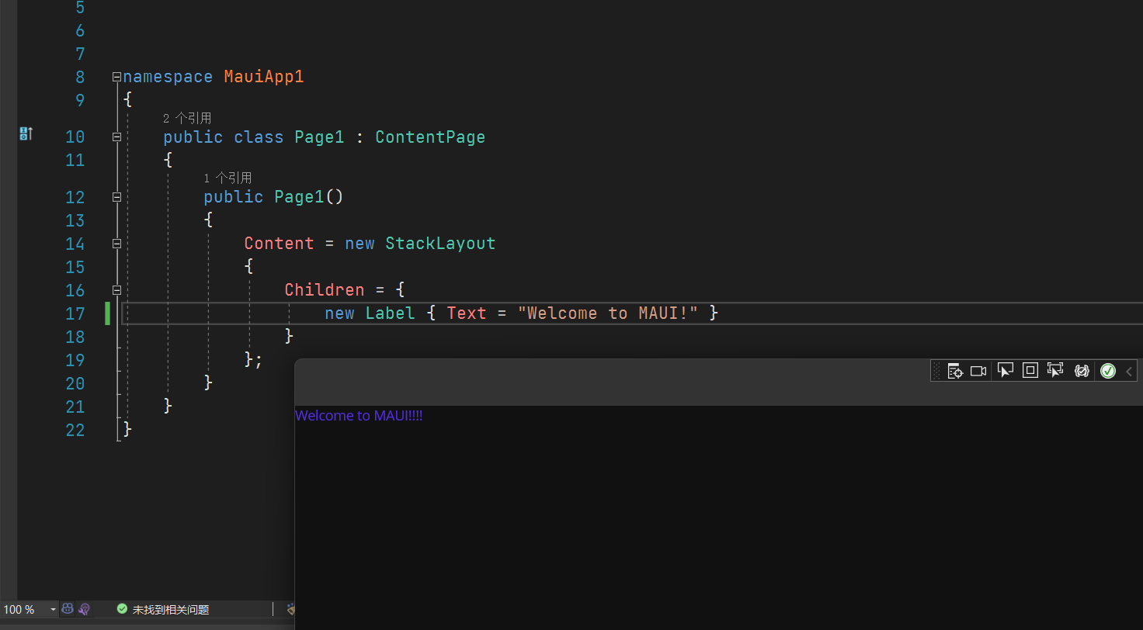This screenshot has height=630, width=1143.
Task: Toggle in-app element selection cursor icon
Action: coord(1055,370)
